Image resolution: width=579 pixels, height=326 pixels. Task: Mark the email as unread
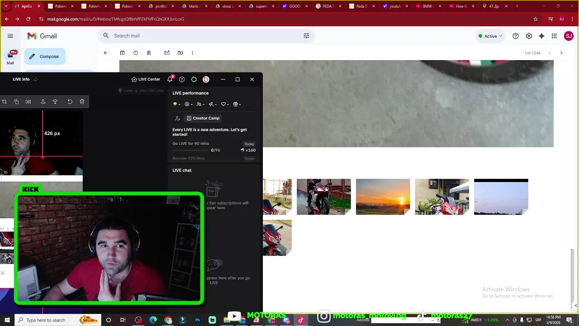click(167, 53)
